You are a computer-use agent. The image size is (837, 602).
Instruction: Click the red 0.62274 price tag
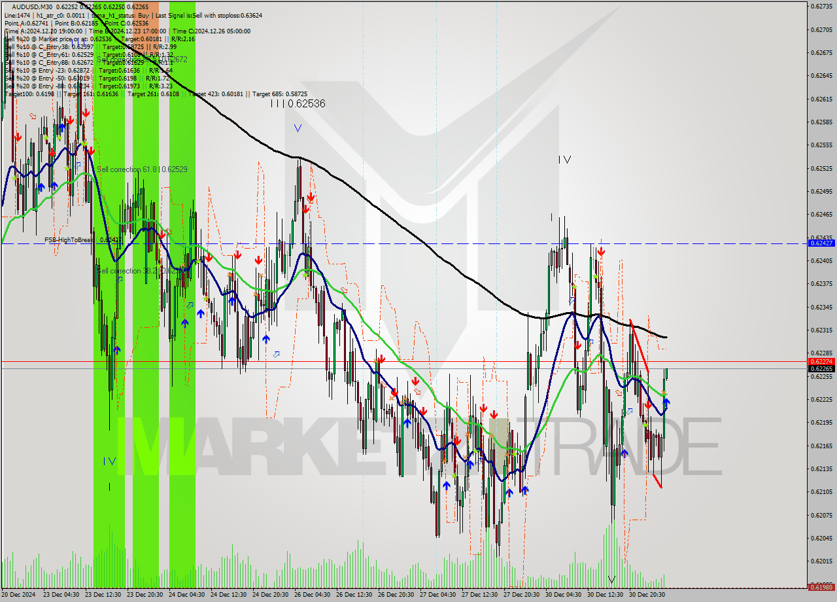click(x=821, y=361)
